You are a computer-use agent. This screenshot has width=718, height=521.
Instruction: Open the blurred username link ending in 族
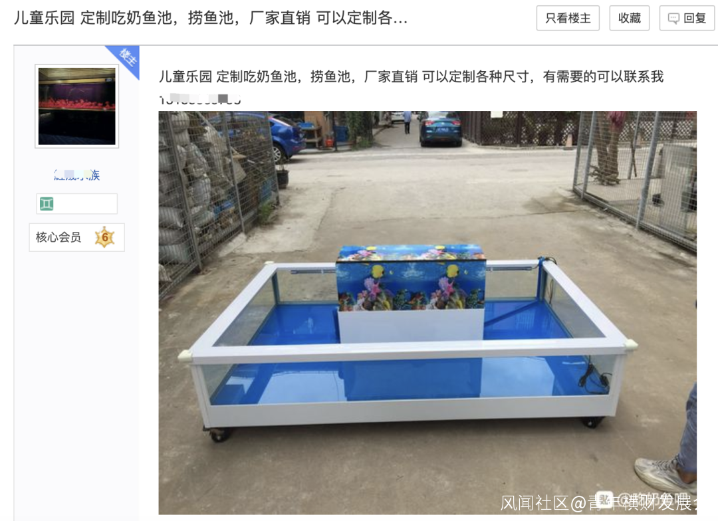77,175
